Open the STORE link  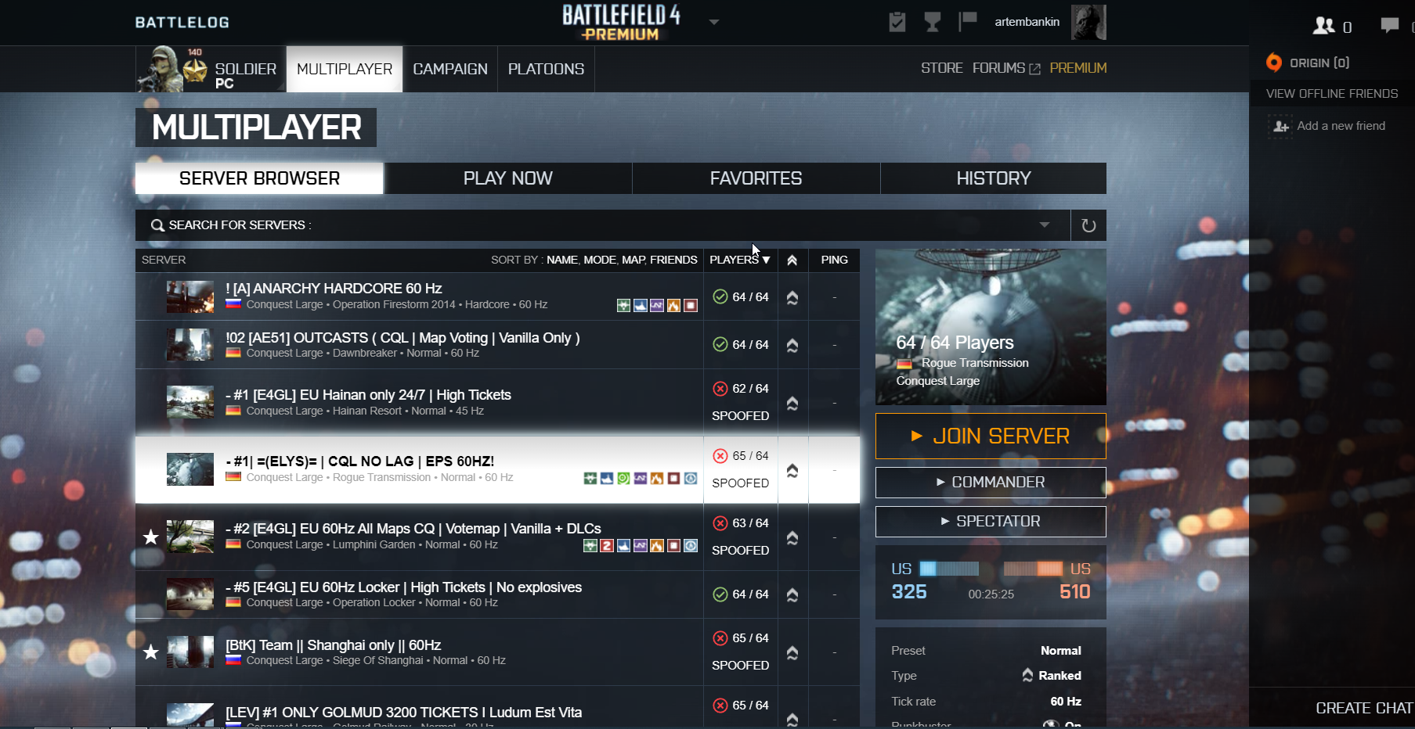(x=942, y=68)
